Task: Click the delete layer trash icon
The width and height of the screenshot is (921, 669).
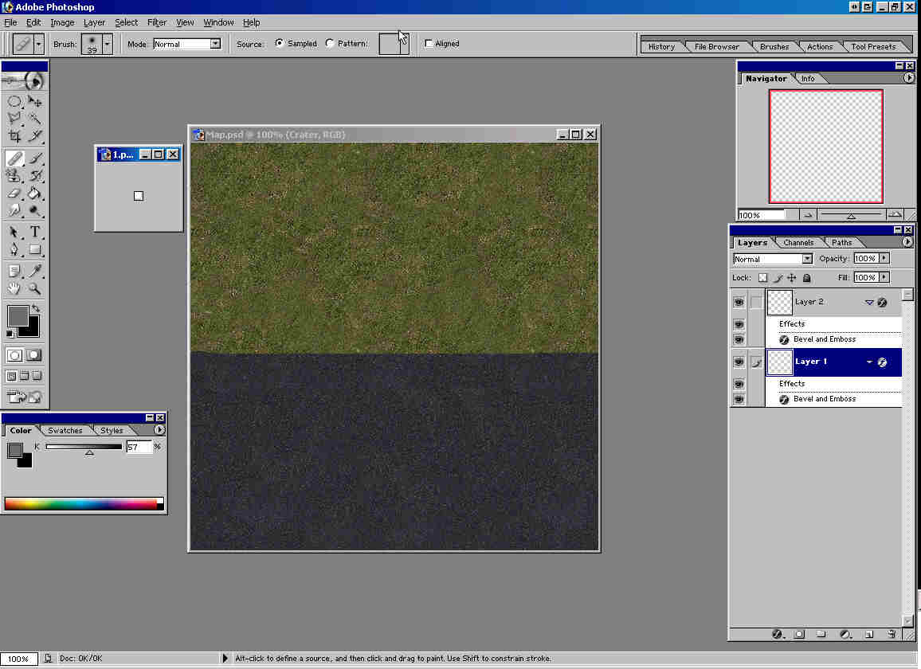Action: pyautogui.click(x=892, y=634)
